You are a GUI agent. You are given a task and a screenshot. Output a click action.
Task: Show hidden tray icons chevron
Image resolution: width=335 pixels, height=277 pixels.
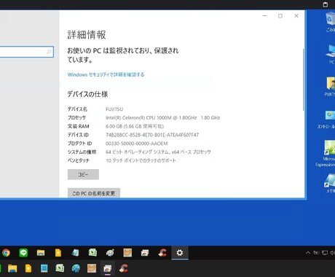tap(308, 253)
